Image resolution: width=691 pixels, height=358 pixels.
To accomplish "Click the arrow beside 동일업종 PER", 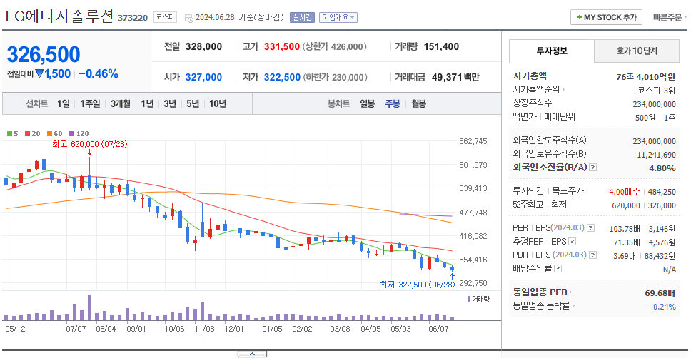I will pos(570,292).
